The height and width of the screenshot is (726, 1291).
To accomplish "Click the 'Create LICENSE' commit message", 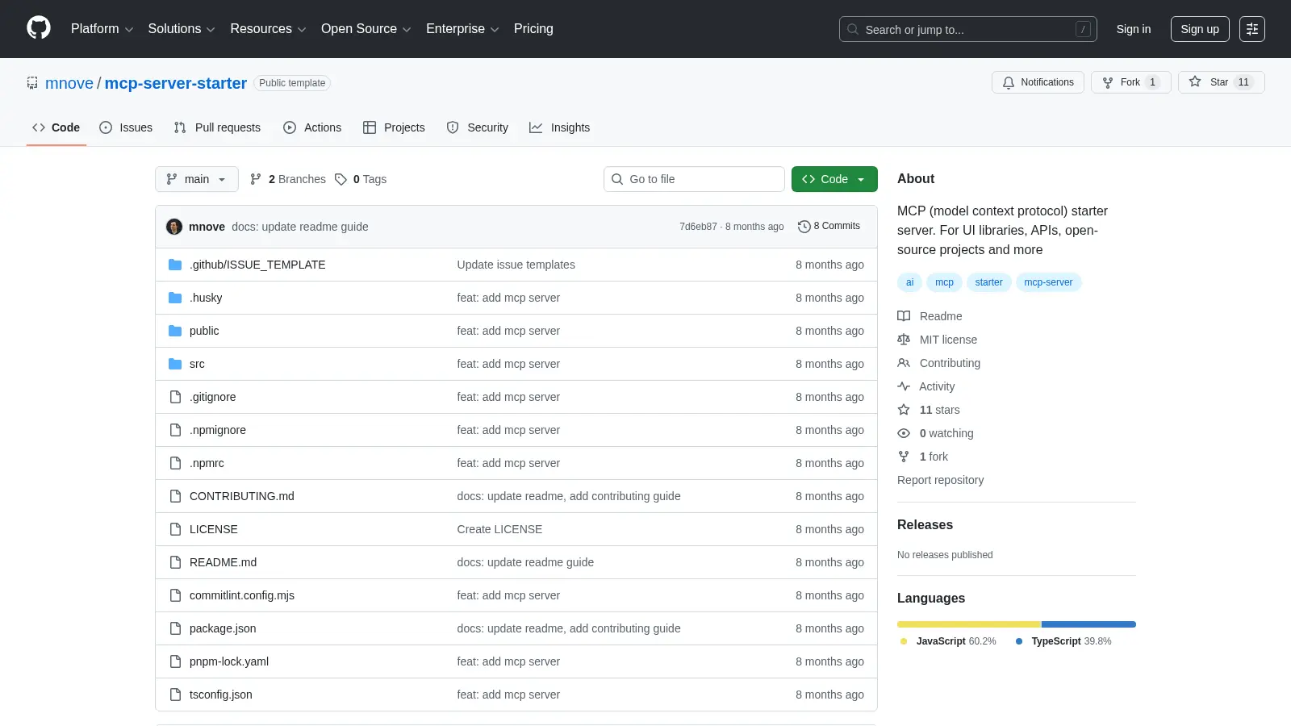I will click(499, 529).
